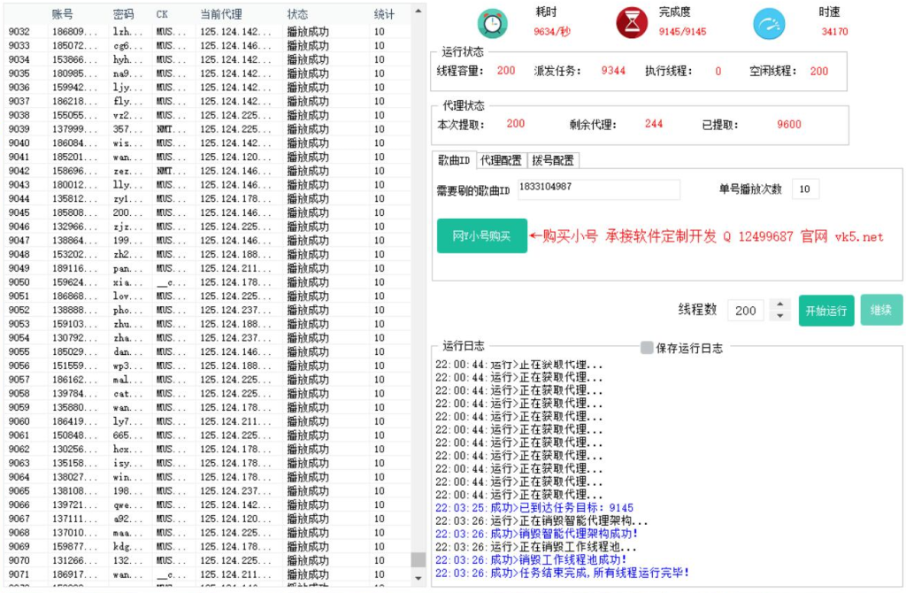Toggle the 保存运行日志 checkbox
Viewport: 906px width, 593px height.
[x=647, y=348]
